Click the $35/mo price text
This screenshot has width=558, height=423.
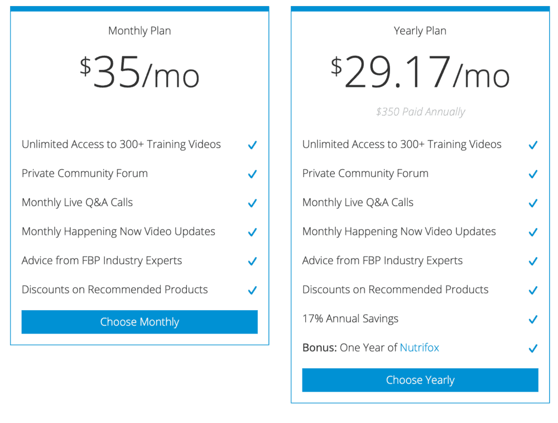(139, 72)
